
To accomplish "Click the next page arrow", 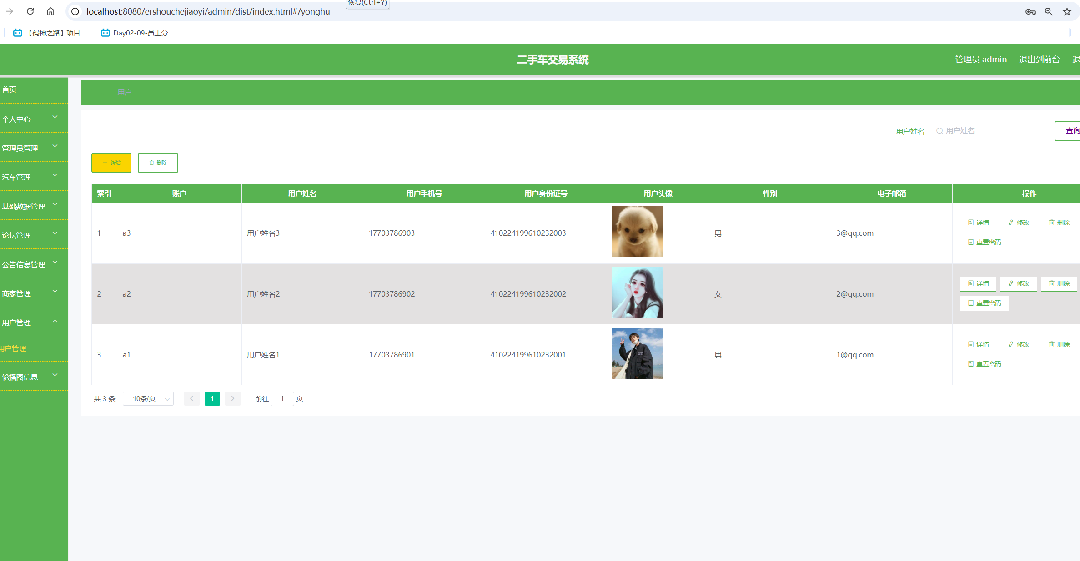I will [232, 399].
